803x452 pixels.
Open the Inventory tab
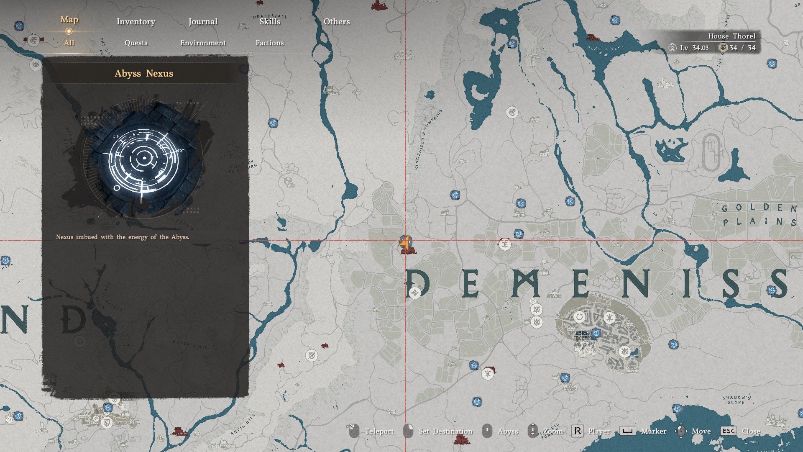136,22
